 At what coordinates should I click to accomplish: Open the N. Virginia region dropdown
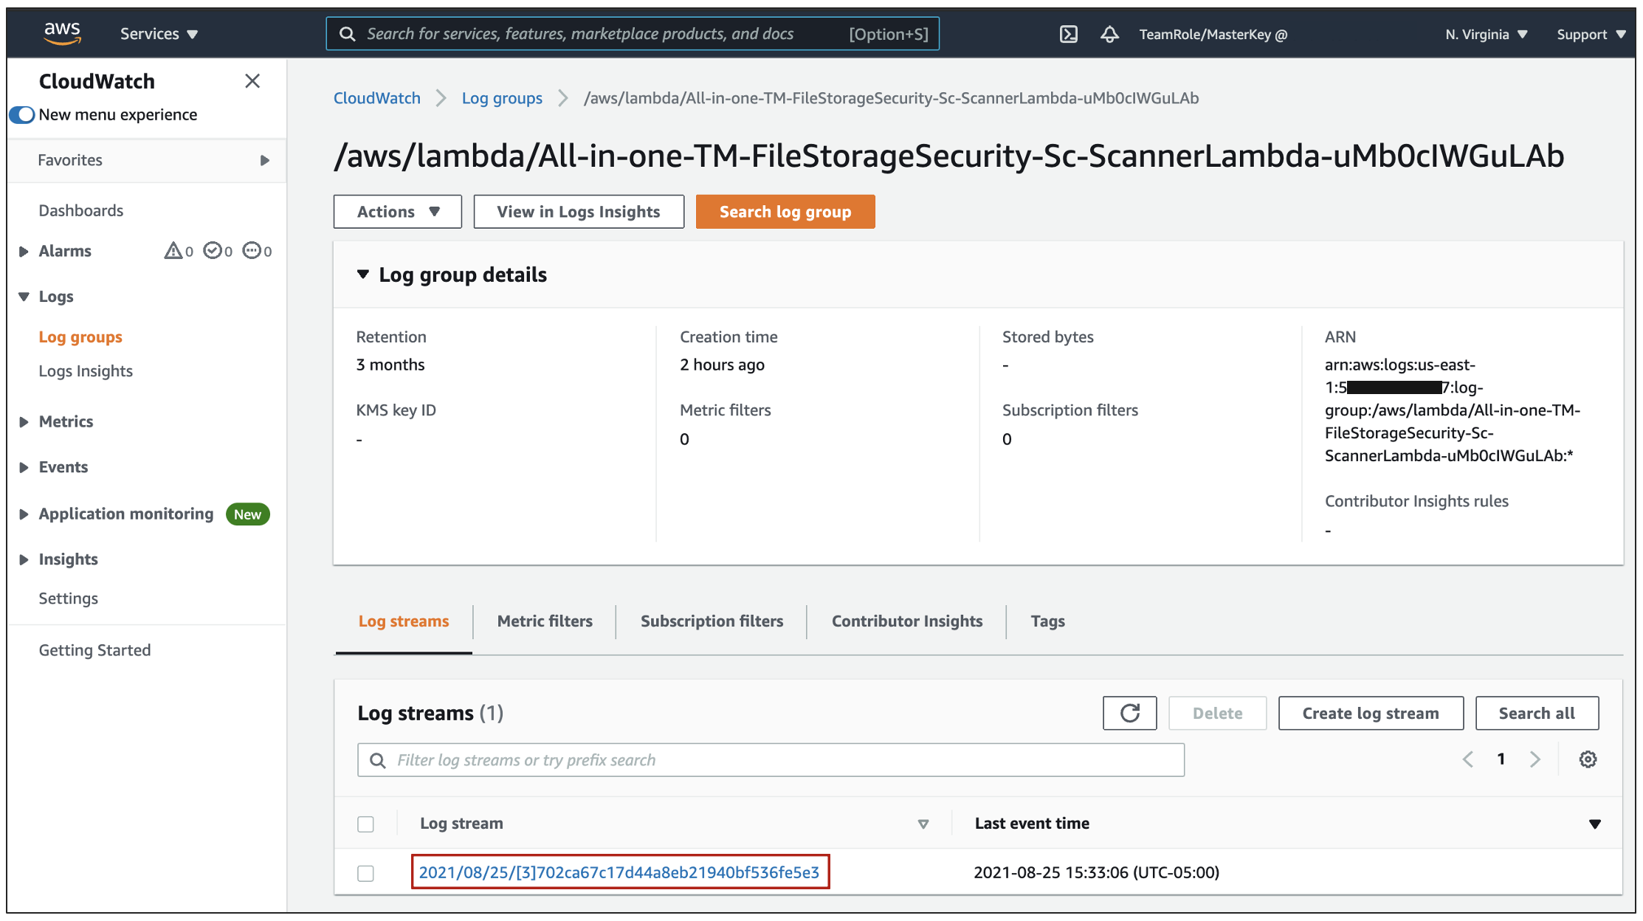click(x=1486, y=34)
